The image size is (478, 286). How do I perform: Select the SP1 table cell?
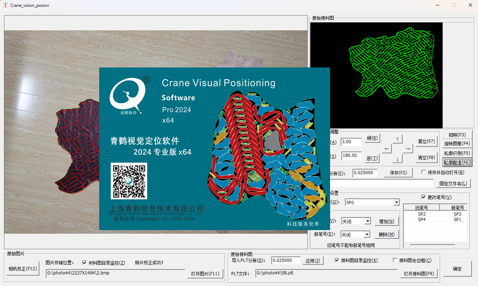coord(453,219)
